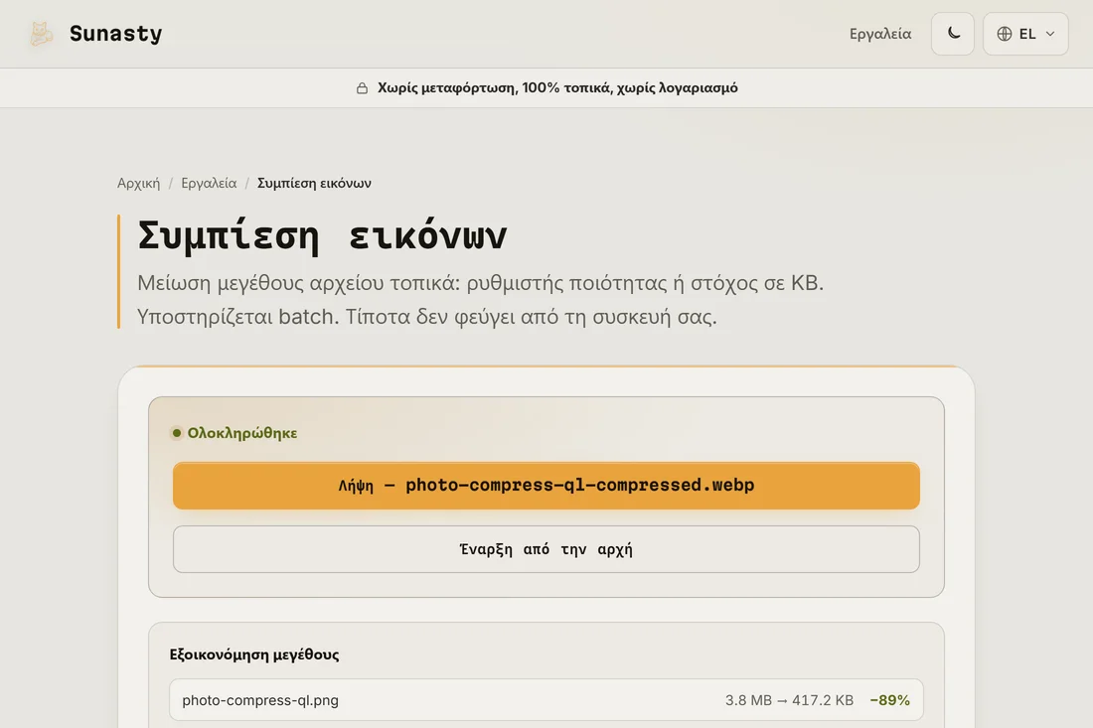The height and width of the screenshot is (728, 1093).
Task: Click the -89% savings value
Action: click(889, 700)
